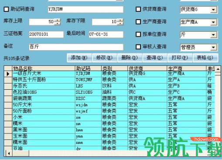Sort by the 物品名称 column header

pyautogui.click(x=44, y=68)
